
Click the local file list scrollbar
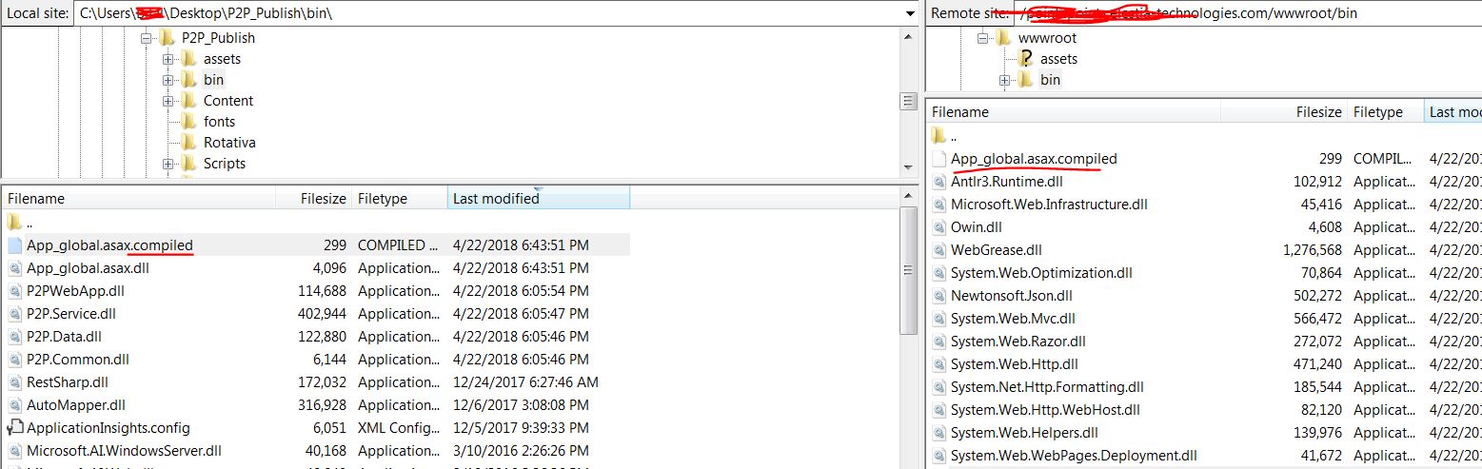909,328
